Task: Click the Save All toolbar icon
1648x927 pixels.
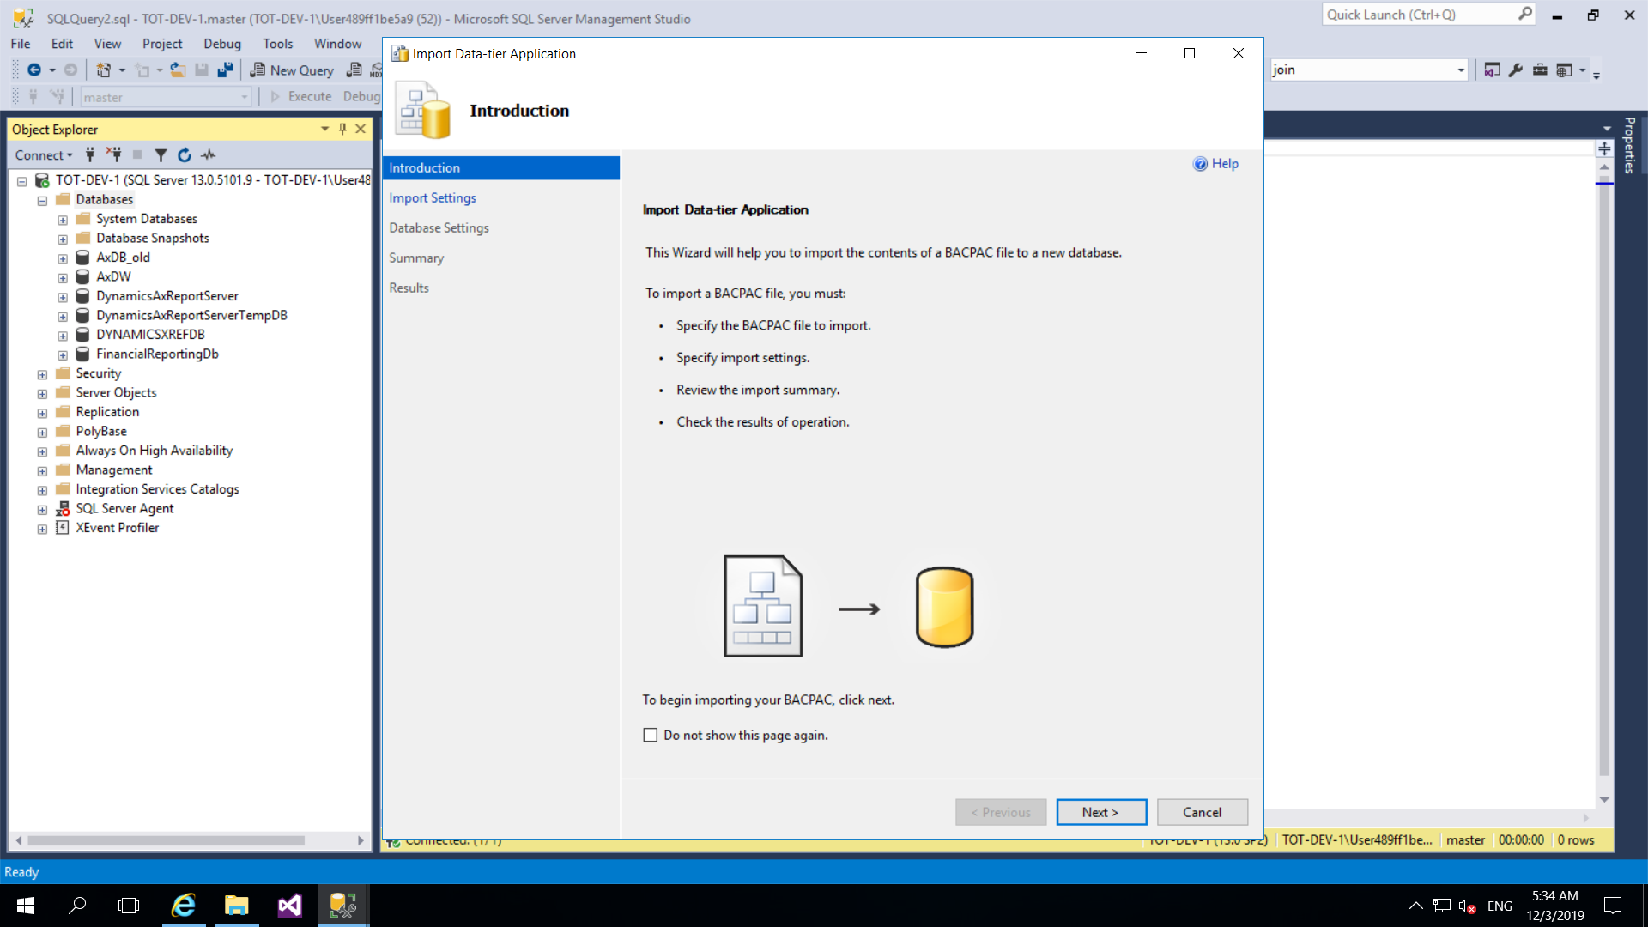Action: tap(225, 70)
